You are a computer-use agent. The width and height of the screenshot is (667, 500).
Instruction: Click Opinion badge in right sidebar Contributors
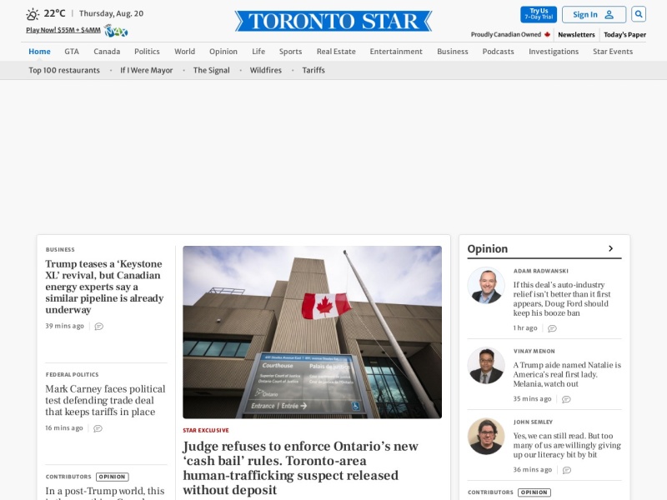(534, 492)
